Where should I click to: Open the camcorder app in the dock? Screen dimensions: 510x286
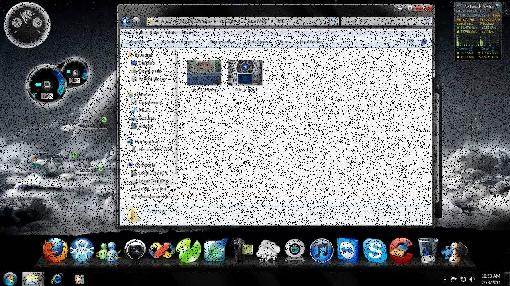click(242, 249)
